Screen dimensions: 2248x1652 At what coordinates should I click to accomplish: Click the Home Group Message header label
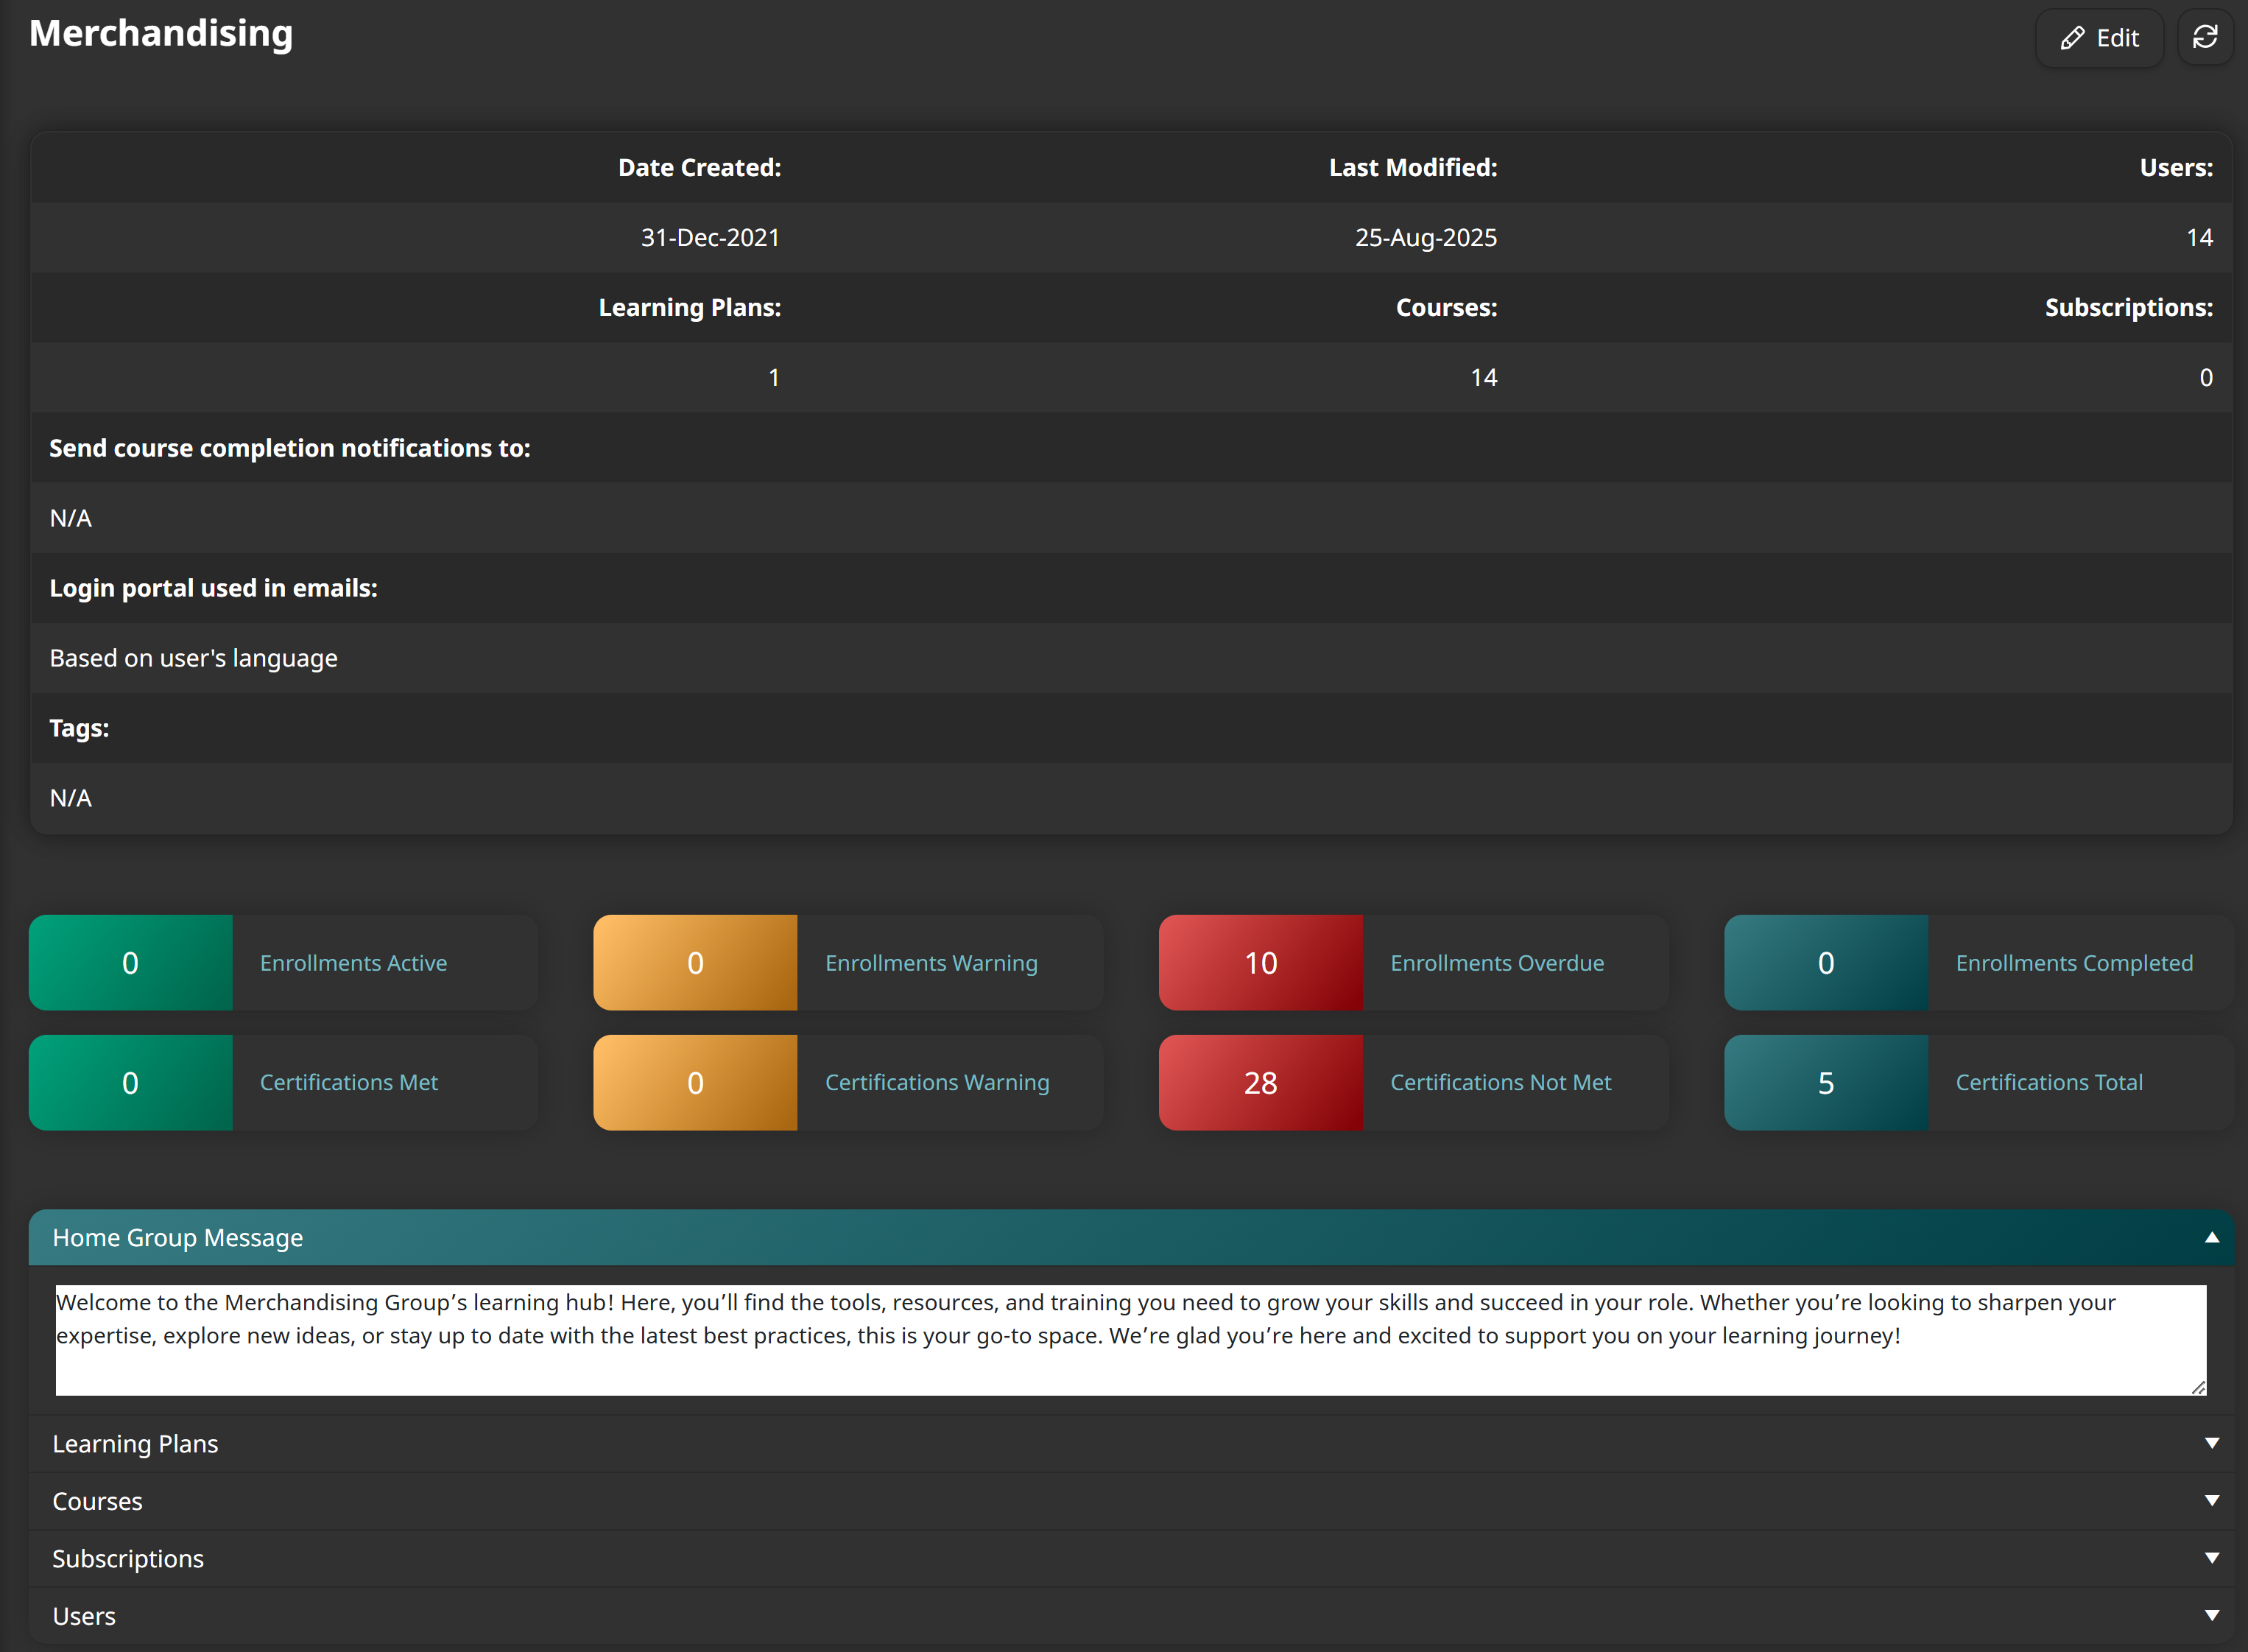pyautogui.click(x=178, y=1238)
